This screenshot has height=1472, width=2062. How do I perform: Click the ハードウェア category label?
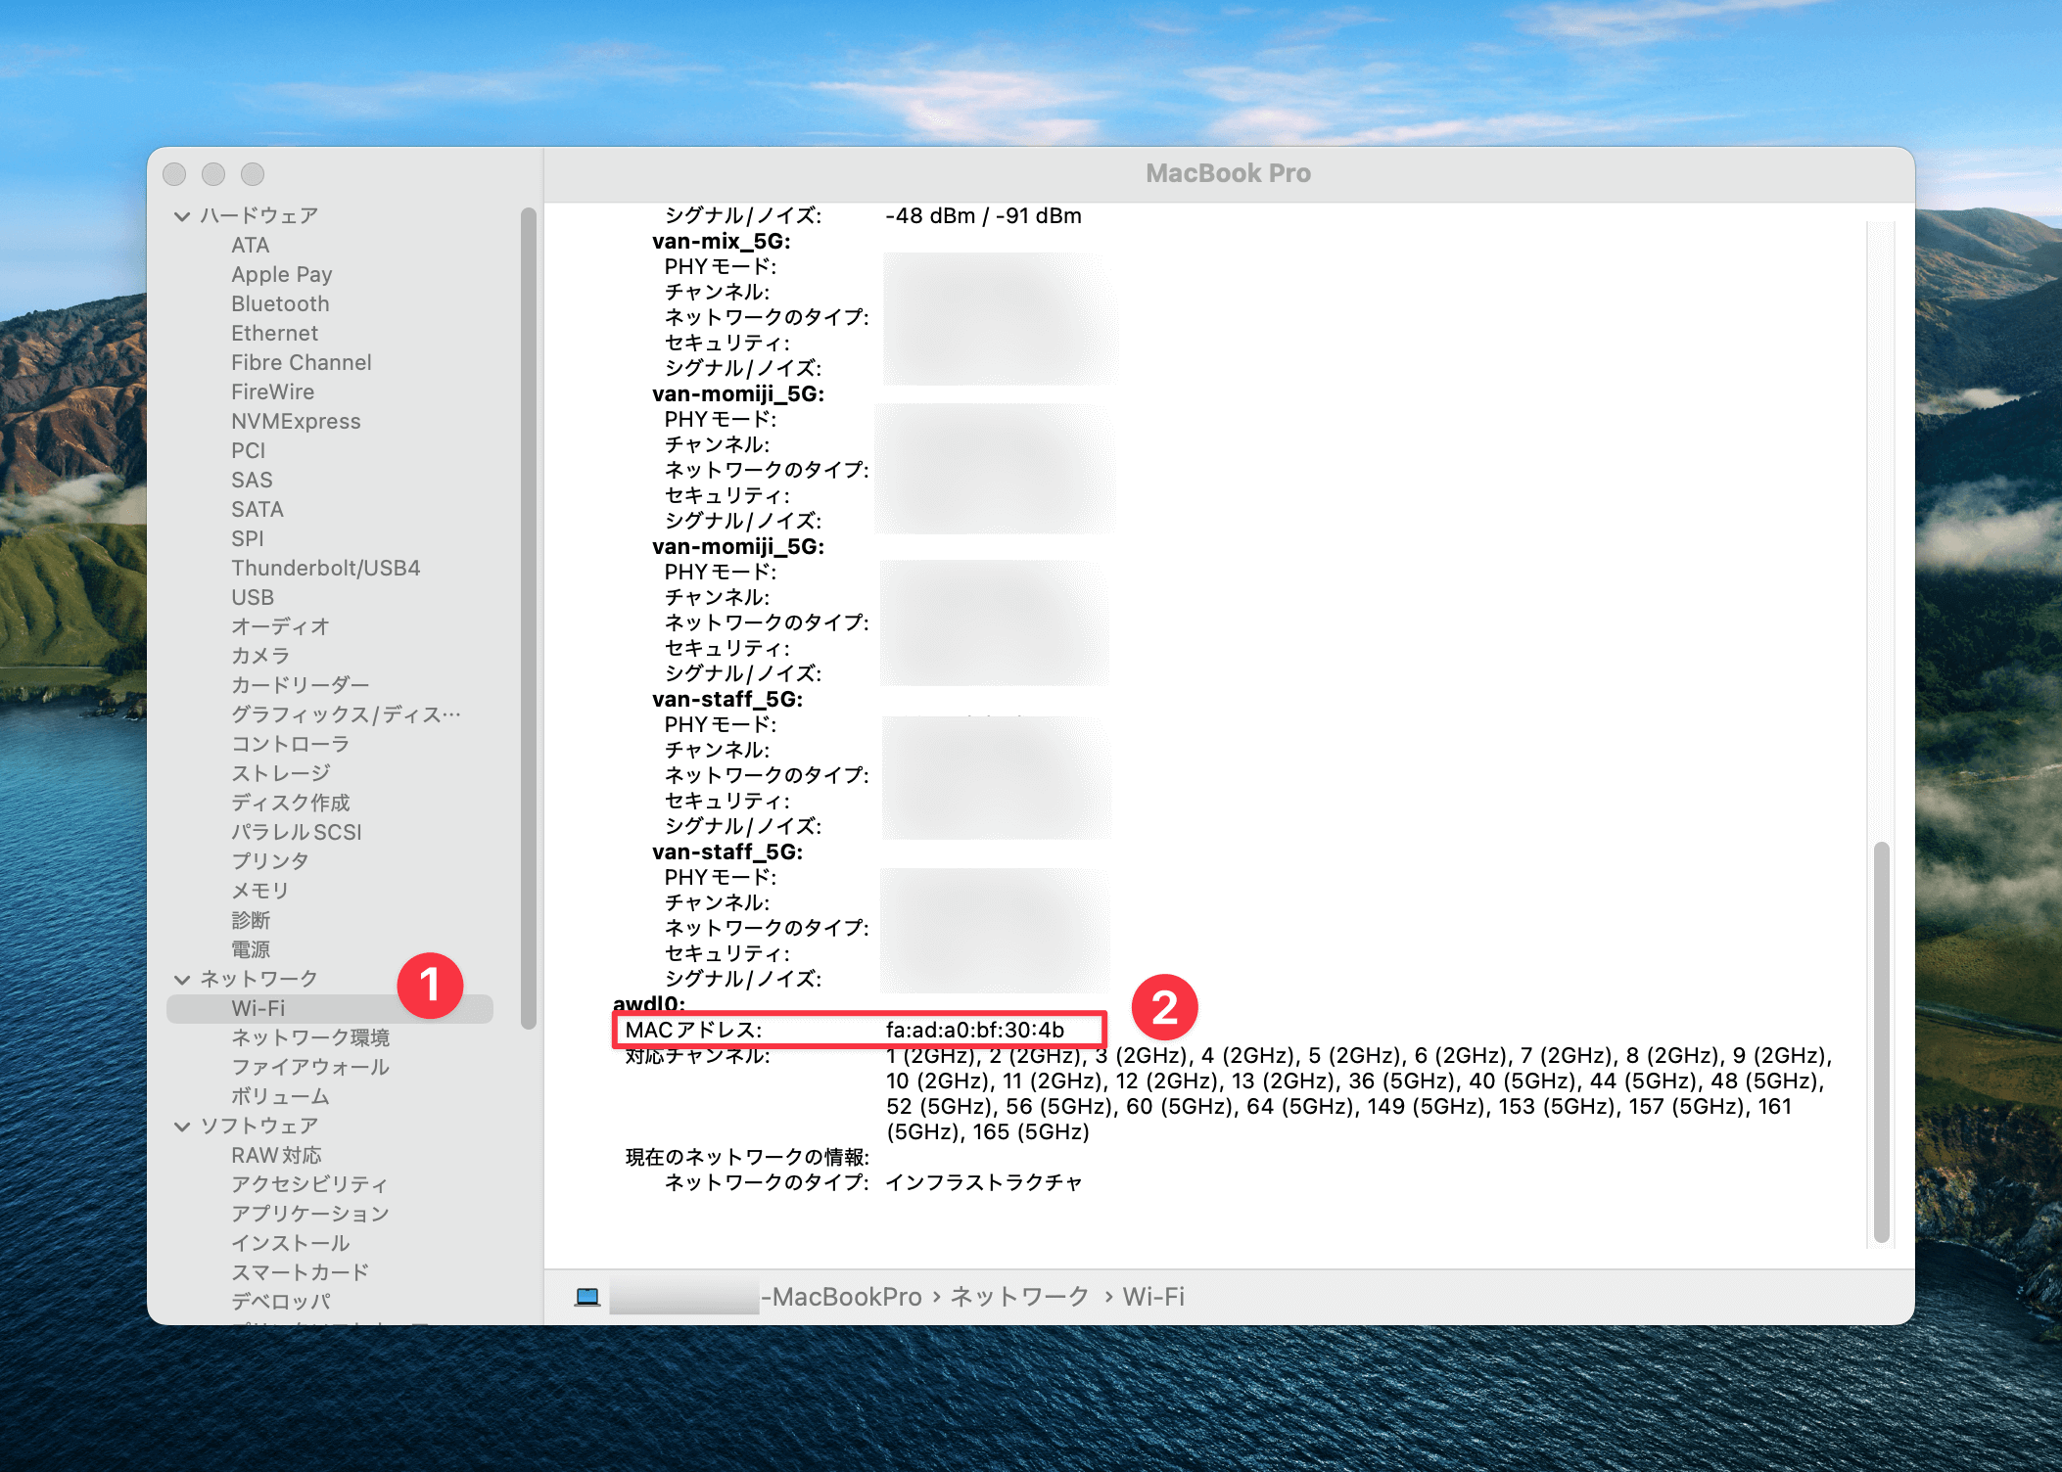(x=259, y=216)
